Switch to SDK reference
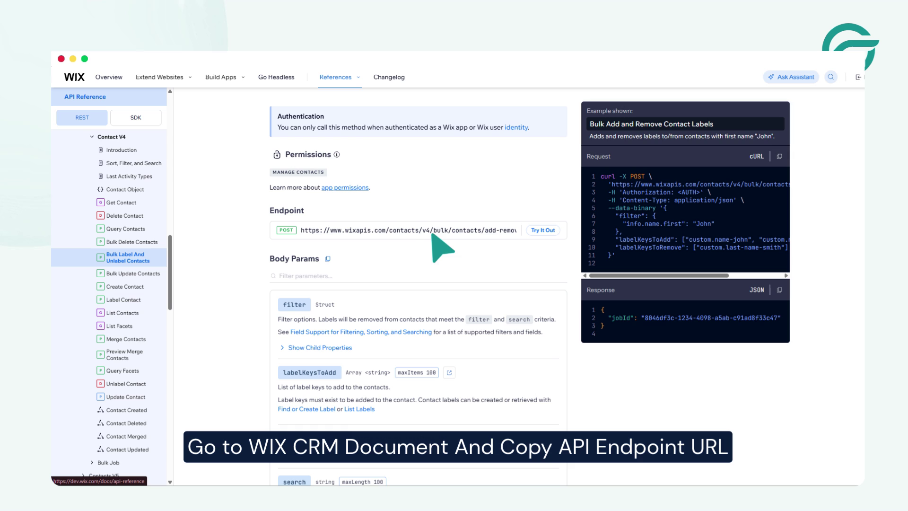 tap(136, 118)
